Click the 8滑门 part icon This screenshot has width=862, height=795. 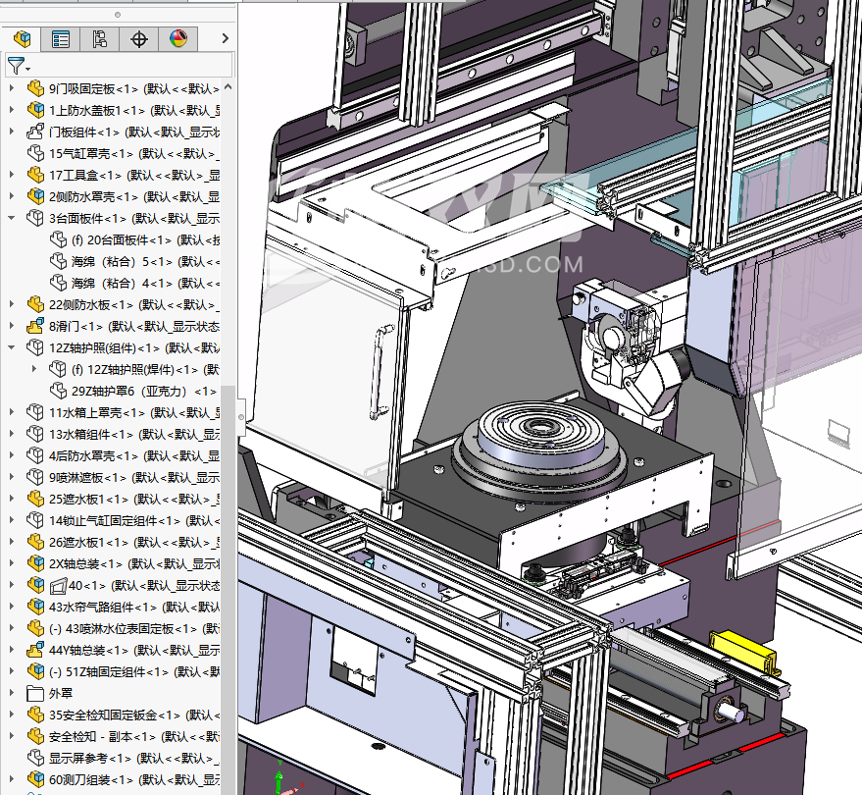tap(35, 327)
